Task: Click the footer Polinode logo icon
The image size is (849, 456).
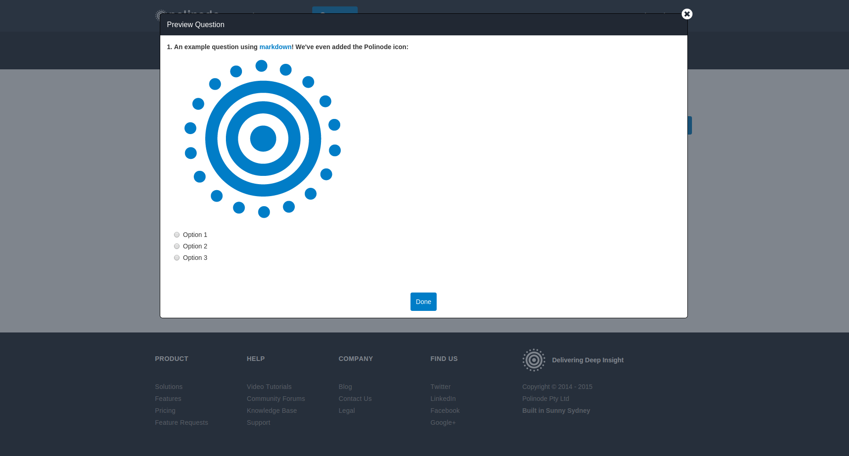Action: (534, 360)
